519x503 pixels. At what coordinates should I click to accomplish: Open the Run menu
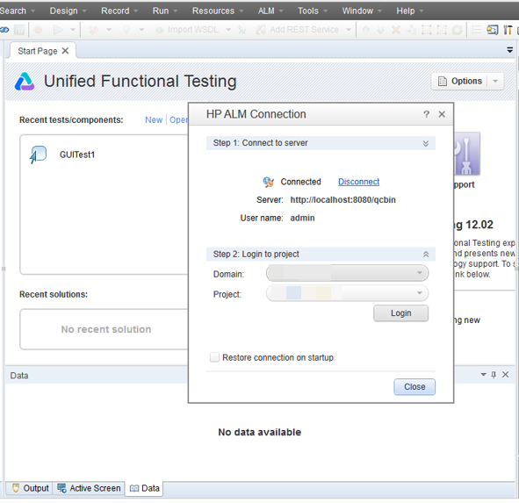tap(164, 11)
